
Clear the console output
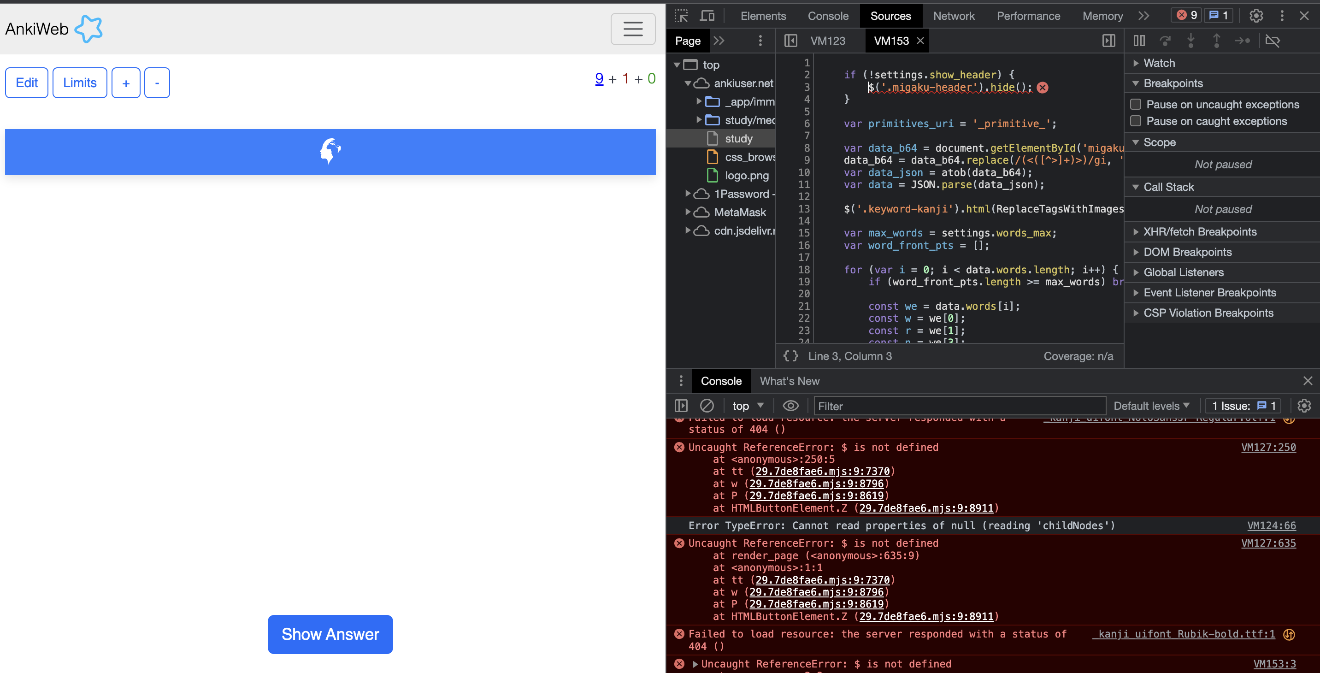point(707,406)
